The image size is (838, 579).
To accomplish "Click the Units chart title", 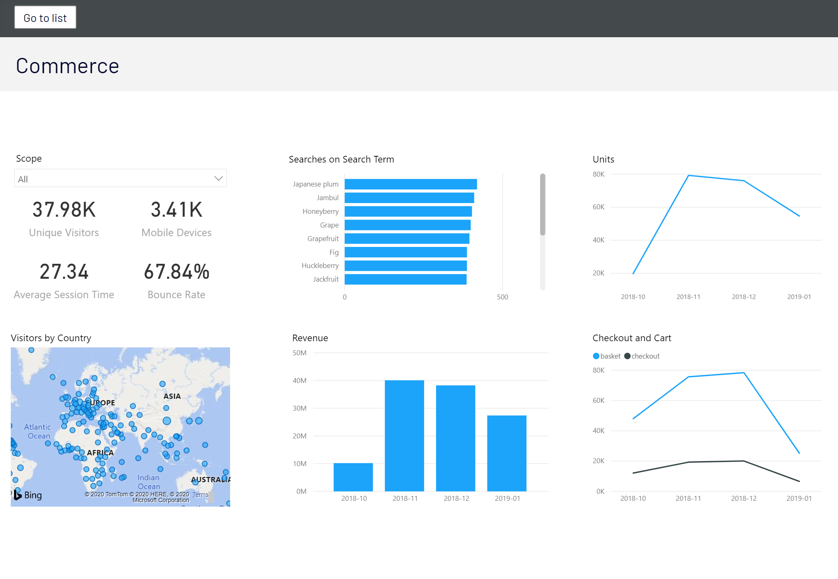I will tap(603, 159).
